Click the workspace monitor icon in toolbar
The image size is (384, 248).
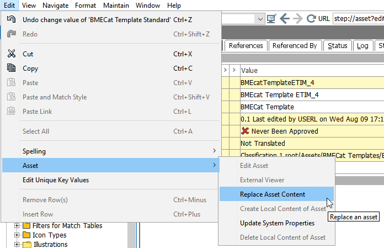point(271,19)
